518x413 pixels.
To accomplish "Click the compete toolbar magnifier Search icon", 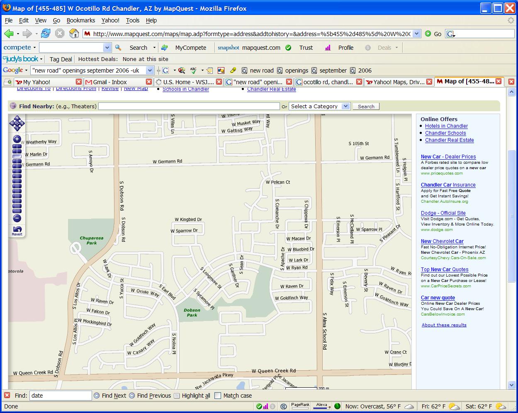I will pyautogui.click(x=118, y=48).
